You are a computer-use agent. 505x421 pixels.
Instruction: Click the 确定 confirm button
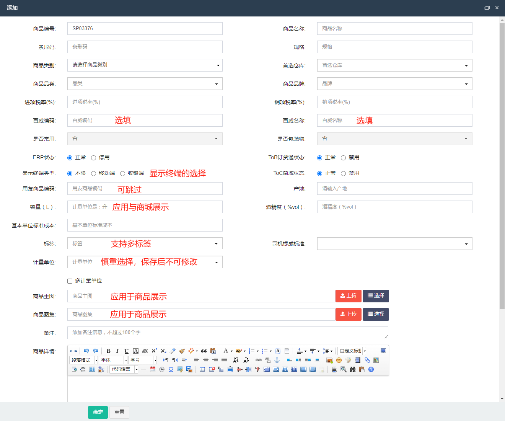pos(98,412)
